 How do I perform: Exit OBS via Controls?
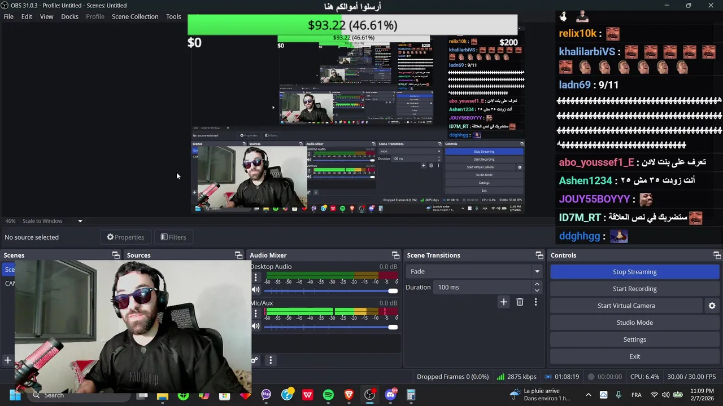(x=634, y=356)
